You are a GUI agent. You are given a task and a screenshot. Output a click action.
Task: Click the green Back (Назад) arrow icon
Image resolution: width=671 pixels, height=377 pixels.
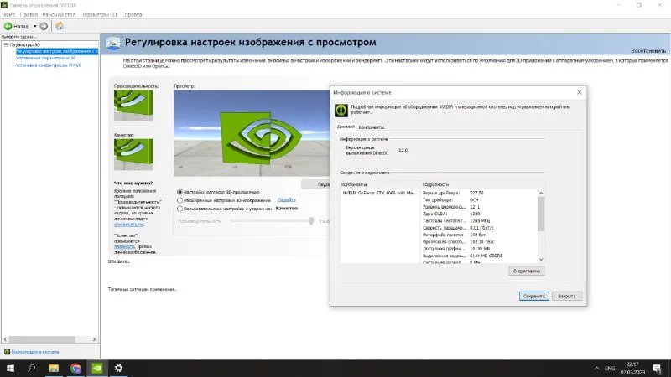pyautogui.click(x=8, y=26)
